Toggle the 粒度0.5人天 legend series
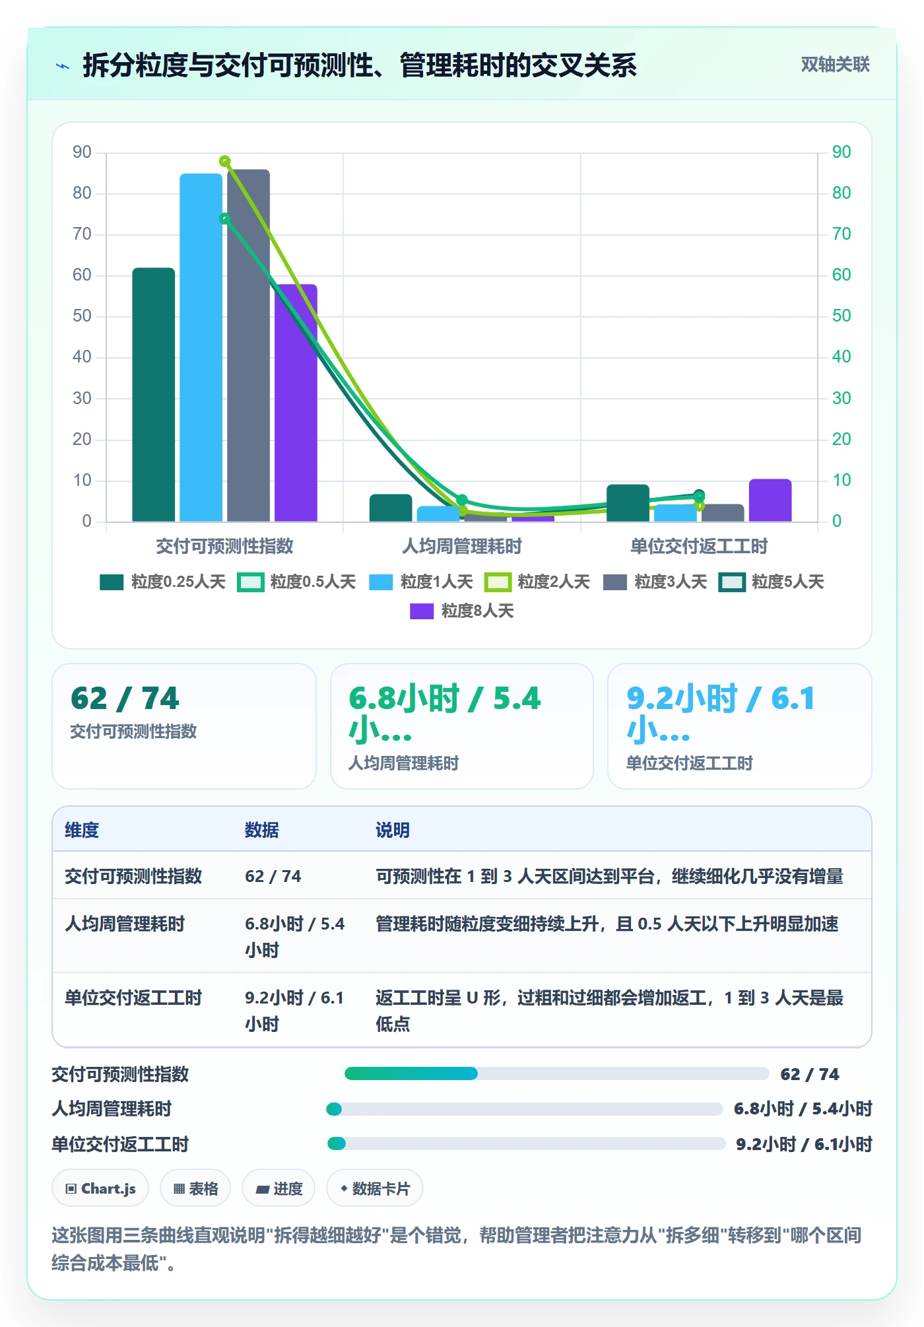The height and width of the screenshot is (1327, 924). click(x=296, y=582)
